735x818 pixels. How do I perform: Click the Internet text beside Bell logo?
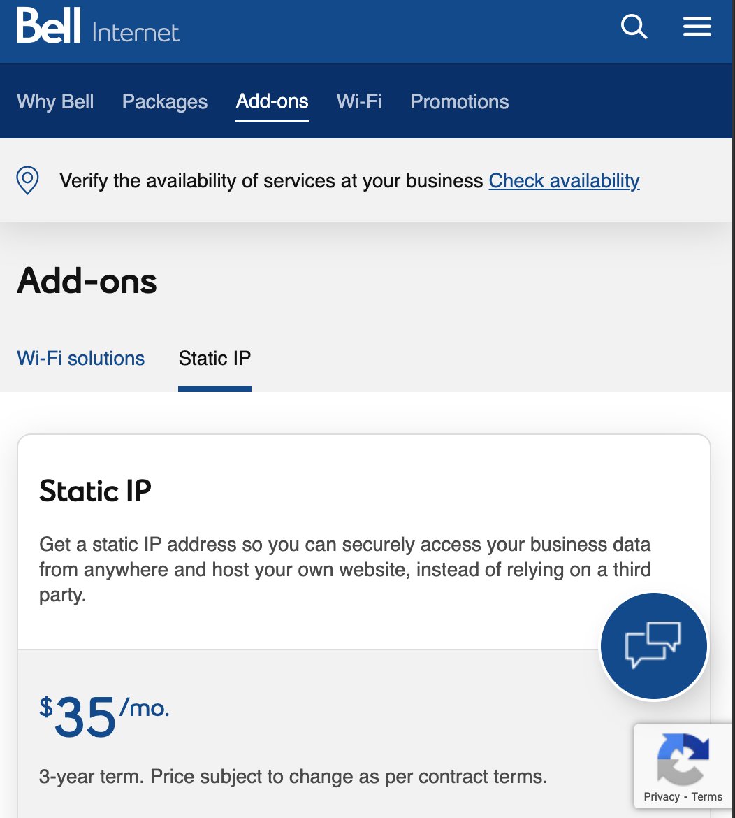136,32
